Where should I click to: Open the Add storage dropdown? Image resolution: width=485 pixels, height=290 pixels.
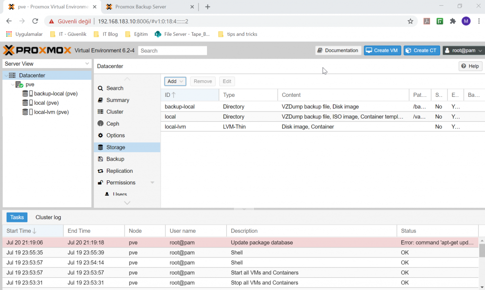(175, 81)
